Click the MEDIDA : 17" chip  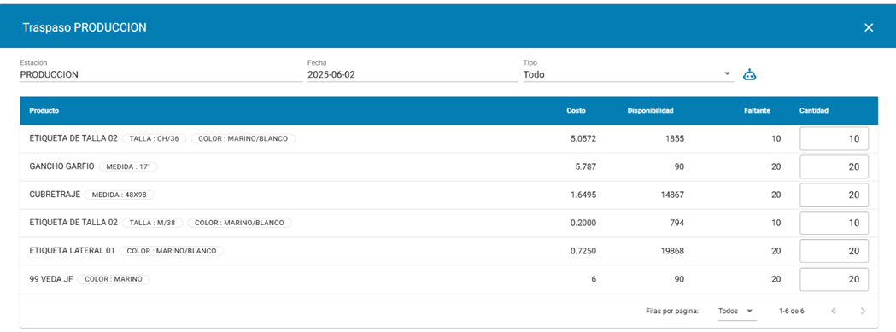tap(128, 167)
